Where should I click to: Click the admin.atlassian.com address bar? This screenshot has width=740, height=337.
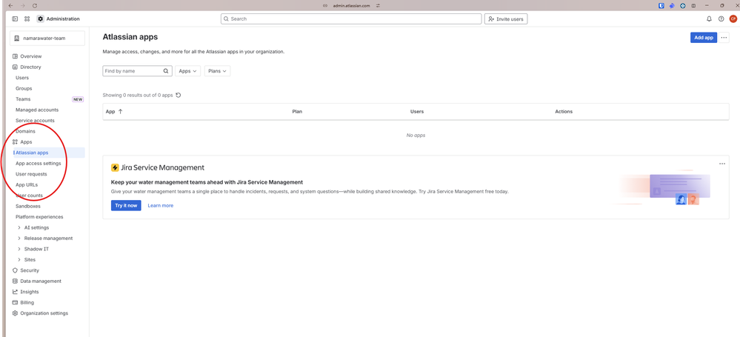pyautogui.click(x=352, y=5)
